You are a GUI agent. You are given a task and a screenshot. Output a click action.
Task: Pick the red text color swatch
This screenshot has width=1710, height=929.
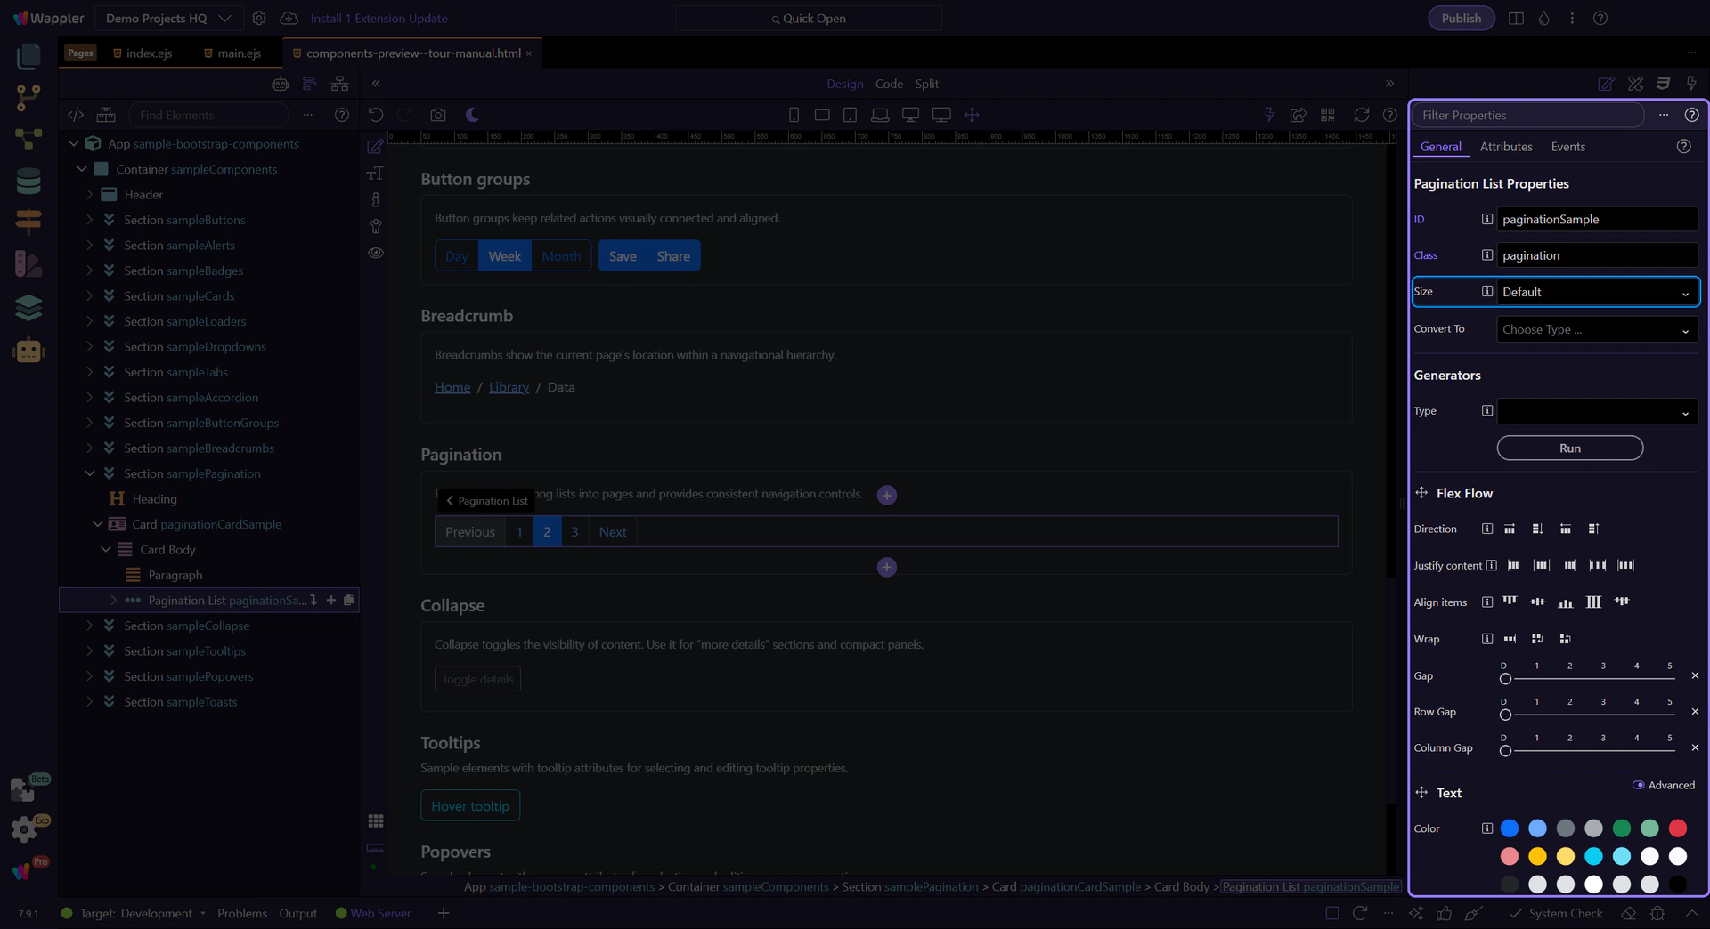[x=1678, y=828]
